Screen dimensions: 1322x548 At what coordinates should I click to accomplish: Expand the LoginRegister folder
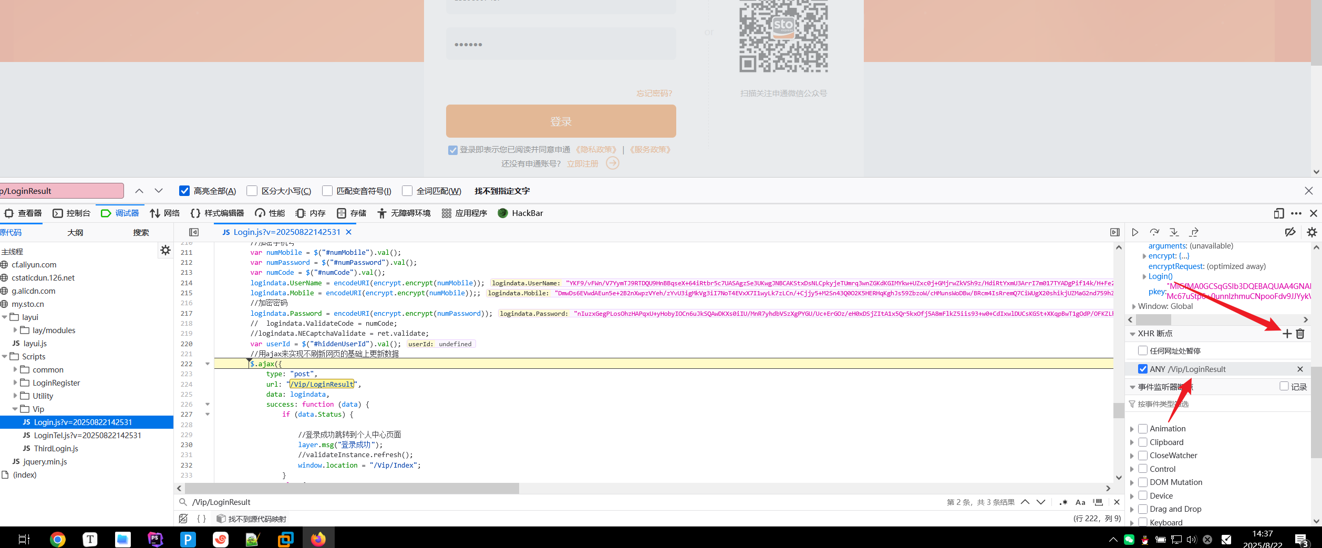click(15, 382)
